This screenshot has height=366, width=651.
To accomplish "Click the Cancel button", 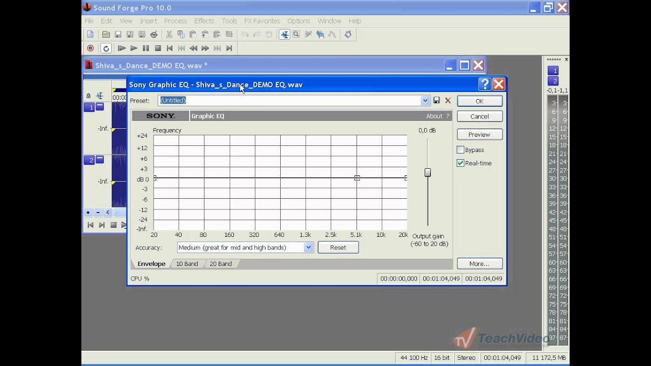I will [x=480, y=116].
